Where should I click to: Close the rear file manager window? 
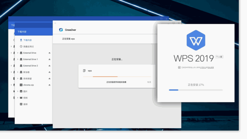(x=166, y=19)
